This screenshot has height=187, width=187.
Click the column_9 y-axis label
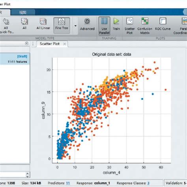pos(43,110)
